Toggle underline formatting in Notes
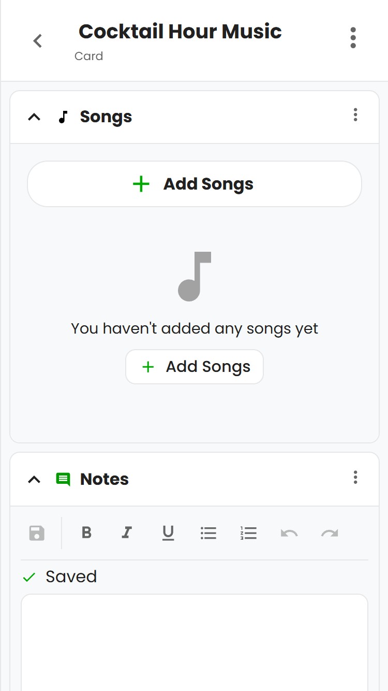The image size is (388, 691). tap(168, 532)
